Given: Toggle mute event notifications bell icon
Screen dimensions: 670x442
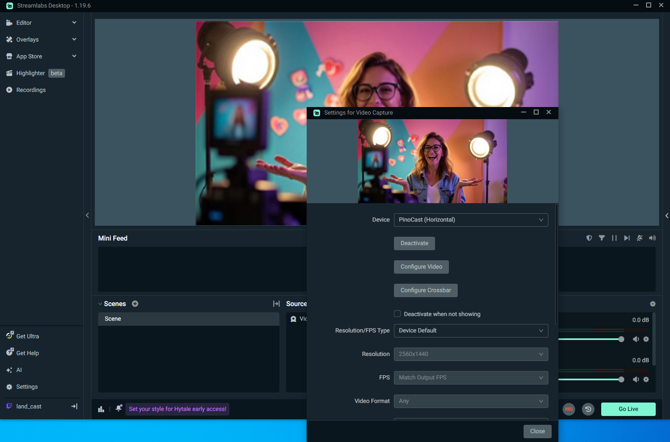Looking at the screenshot, I should click(x=639, y=238).
